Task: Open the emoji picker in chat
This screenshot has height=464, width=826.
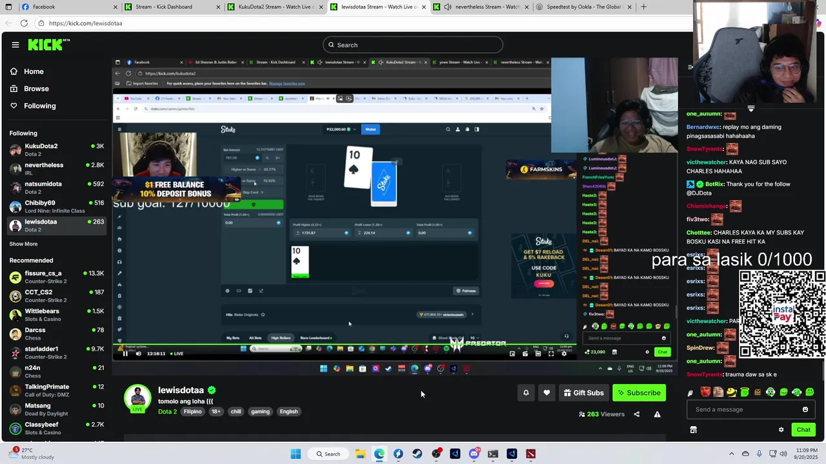Action: pyautogui.click(x=805, y=409)
